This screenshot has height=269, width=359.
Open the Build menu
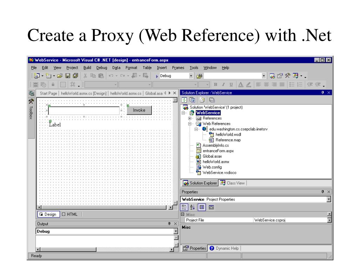[87, 68]
